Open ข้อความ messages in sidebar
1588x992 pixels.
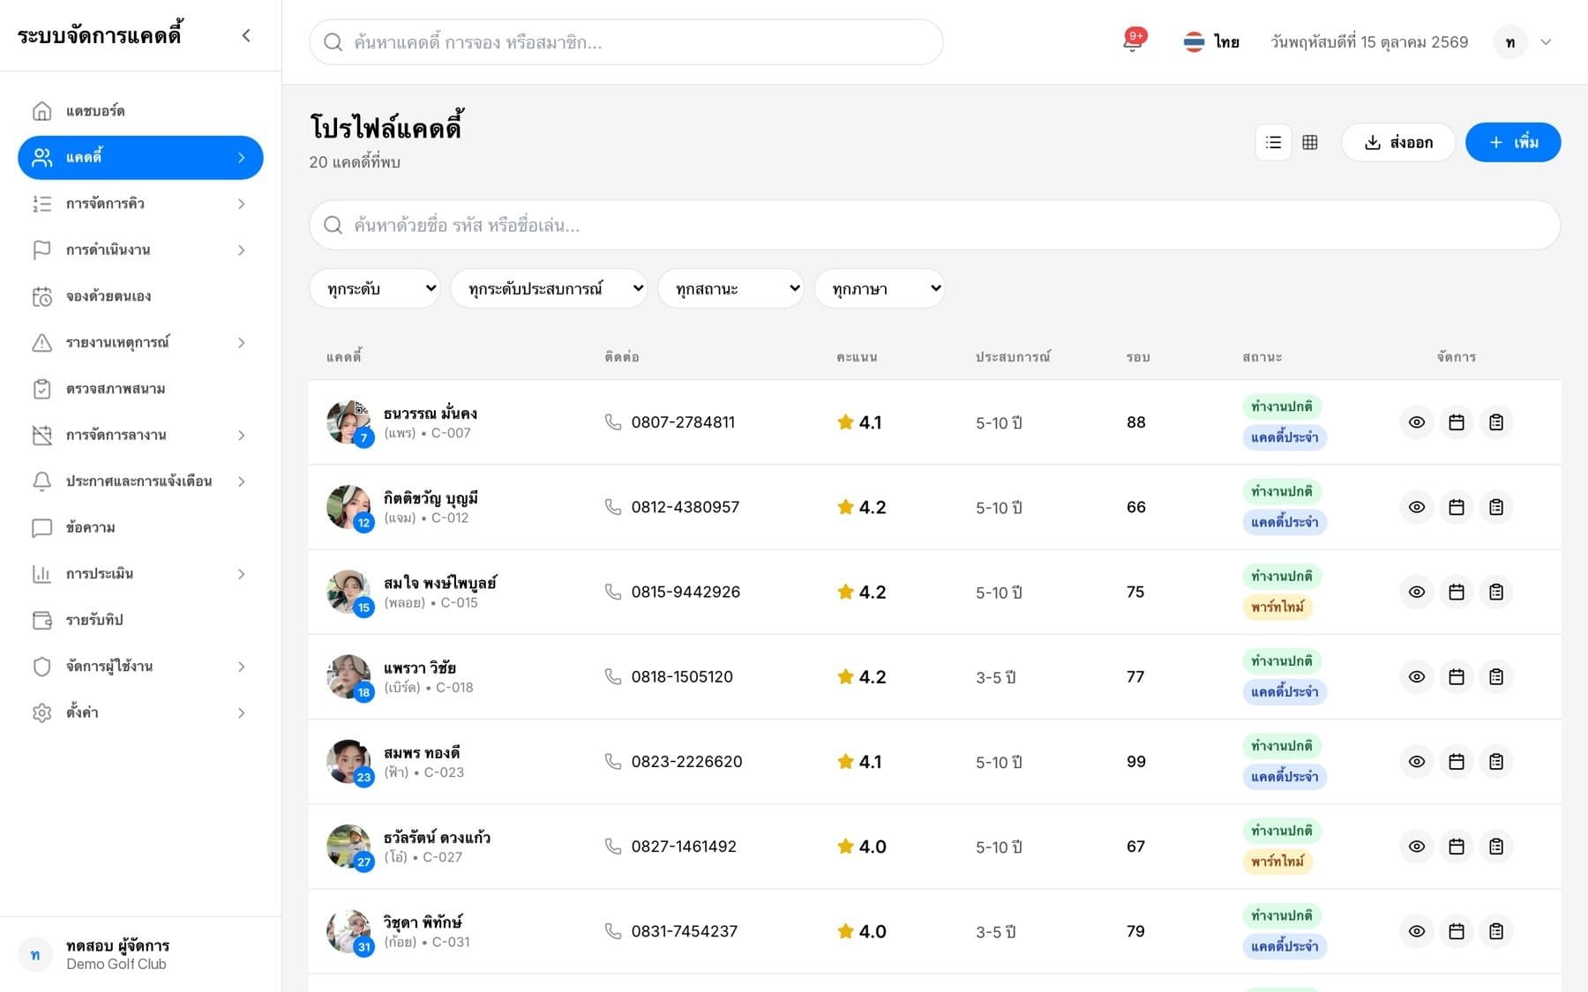click(140, 527)
